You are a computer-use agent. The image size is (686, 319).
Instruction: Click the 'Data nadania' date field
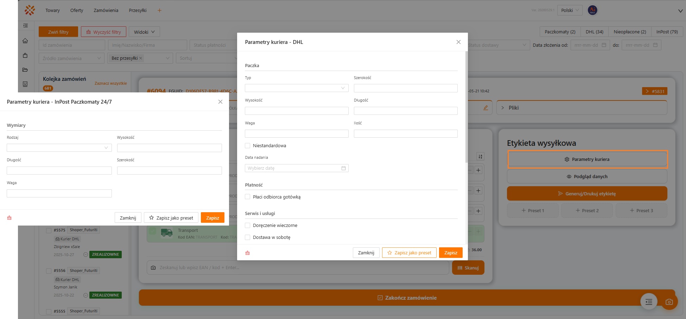[x=297, y=168]
